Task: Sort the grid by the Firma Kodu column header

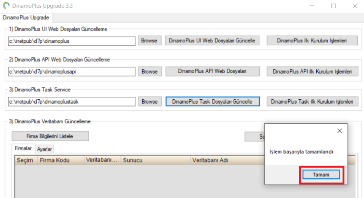Action: [x=61, y=160]
